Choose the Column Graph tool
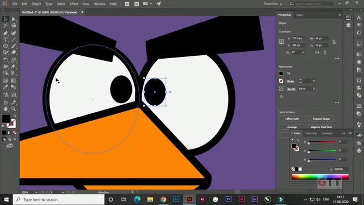 14,95
